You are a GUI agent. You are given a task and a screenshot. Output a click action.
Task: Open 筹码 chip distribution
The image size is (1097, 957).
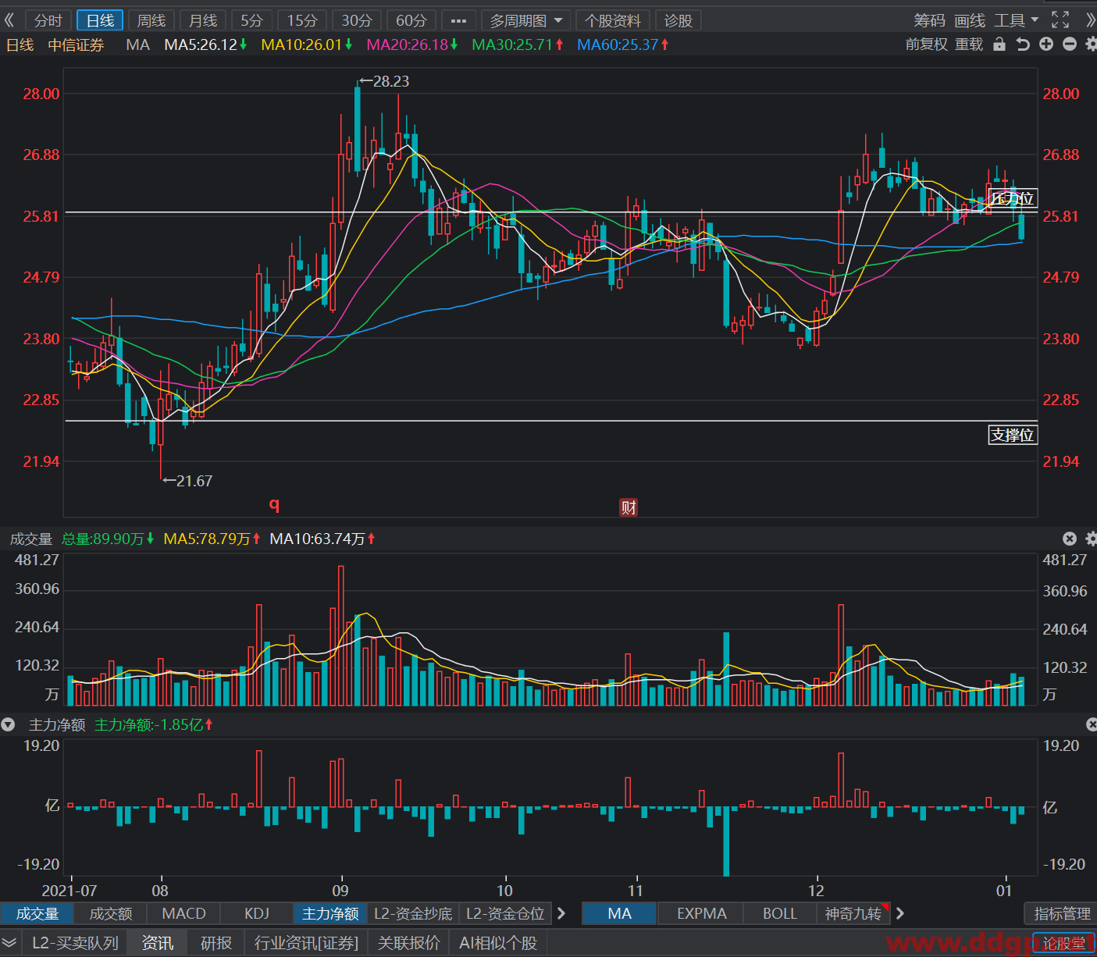(929, 20)
